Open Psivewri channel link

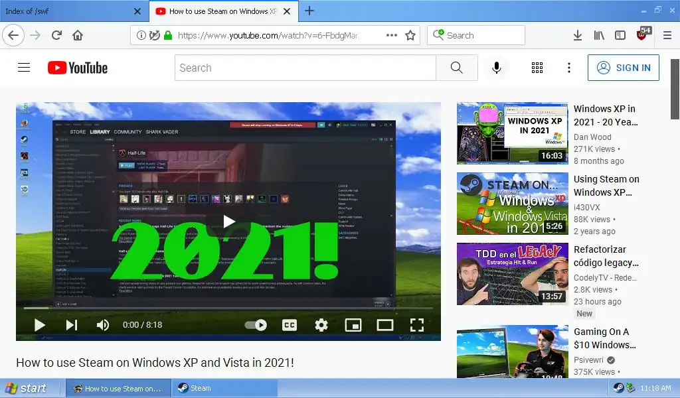[588, 360]
